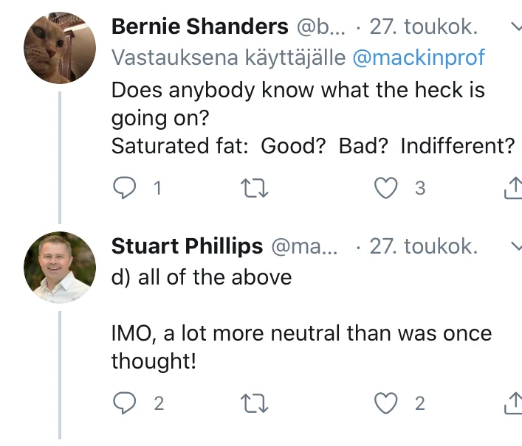Click Stuart Phillips' @ma... handle
Viewport: 522px width, 446px height.
305,246
